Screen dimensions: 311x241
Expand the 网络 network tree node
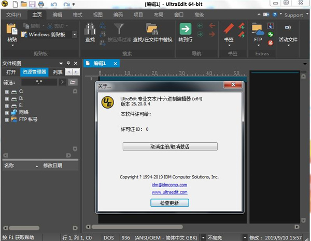click(x=7, y=112)
